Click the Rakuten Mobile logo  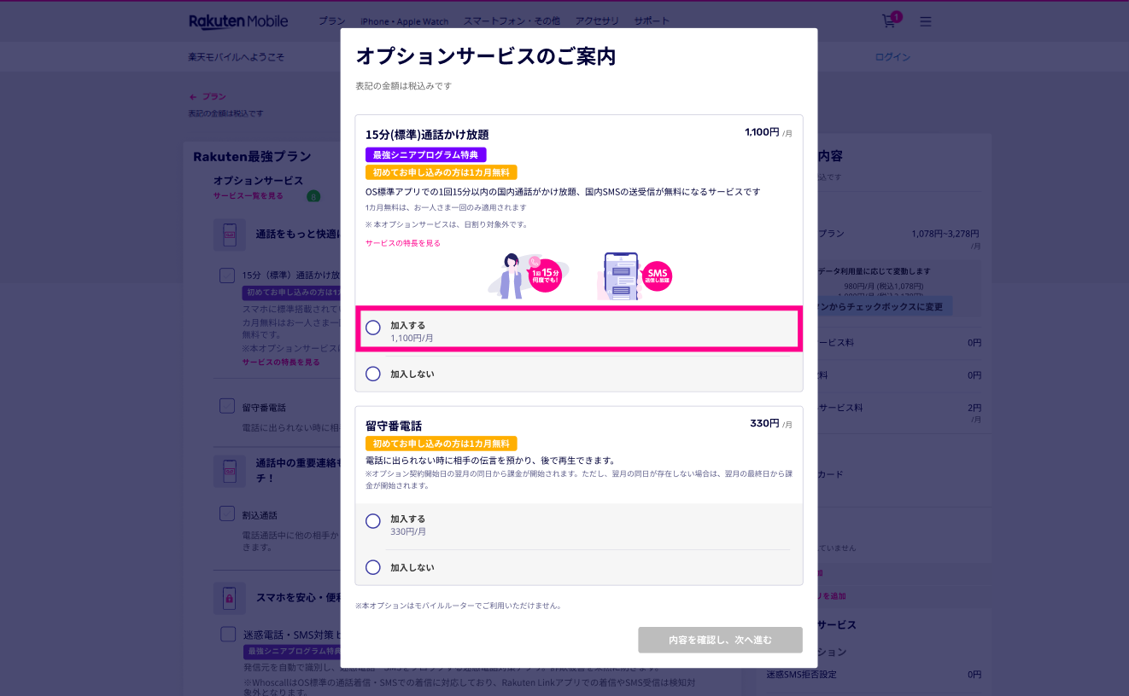tap(238, 21)
